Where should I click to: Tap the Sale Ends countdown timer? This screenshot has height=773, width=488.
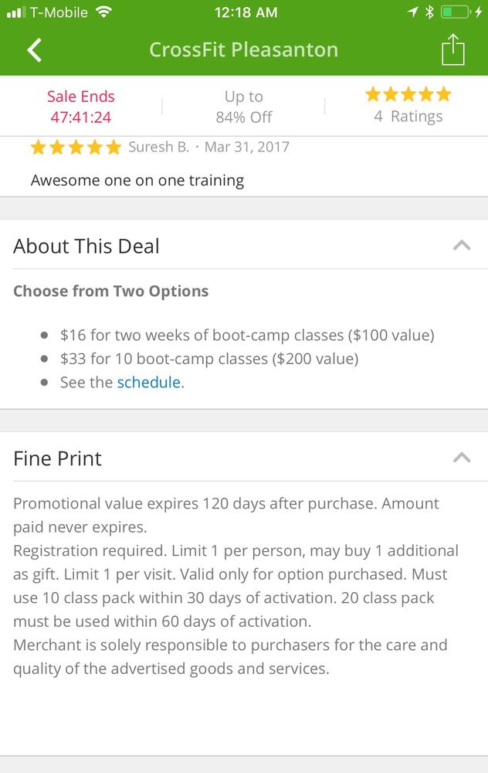click(80, 117)
